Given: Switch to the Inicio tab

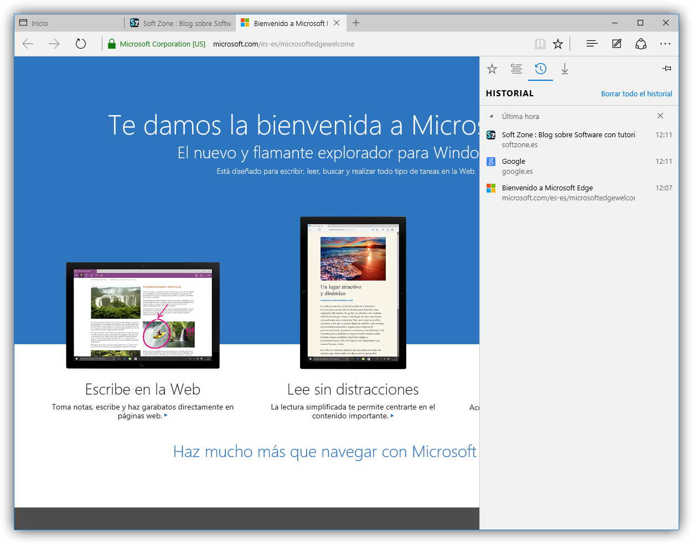Looking at the screenshot, I should (x=69, y=23).
